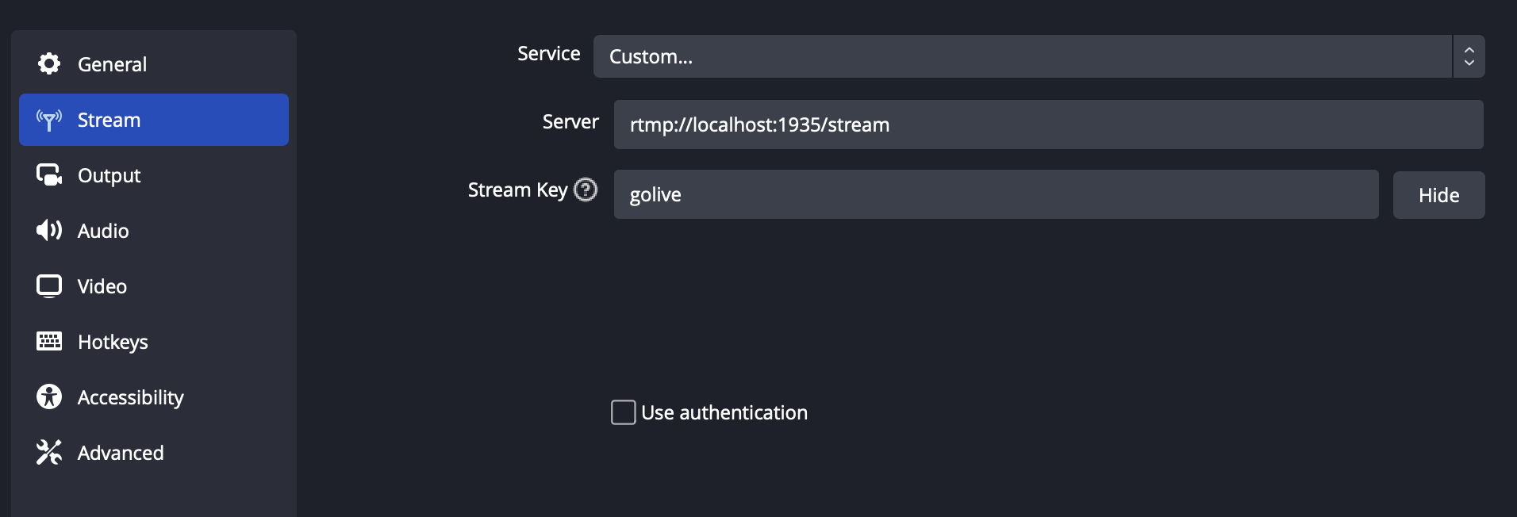Open the General settings tab

[x=112, y=64]
